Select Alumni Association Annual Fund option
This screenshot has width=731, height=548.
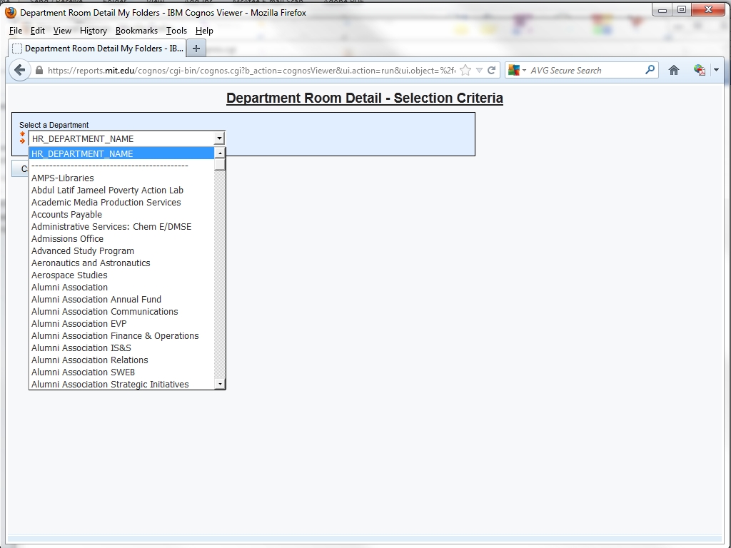click(x=96, y=300)
